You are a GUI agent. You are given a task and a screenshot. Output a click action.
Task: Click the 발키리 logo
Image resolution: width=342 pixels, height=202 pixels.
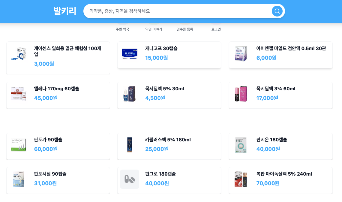click(65, 11)
